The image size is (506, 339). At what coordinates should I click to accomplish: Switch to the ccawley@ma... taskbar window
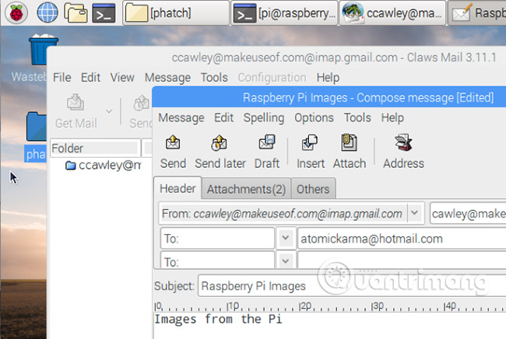click(392, 13)
